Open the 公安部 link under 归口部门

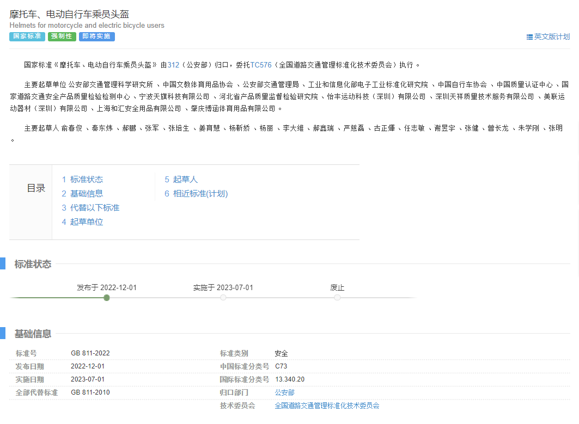click(x=285, y=392)
